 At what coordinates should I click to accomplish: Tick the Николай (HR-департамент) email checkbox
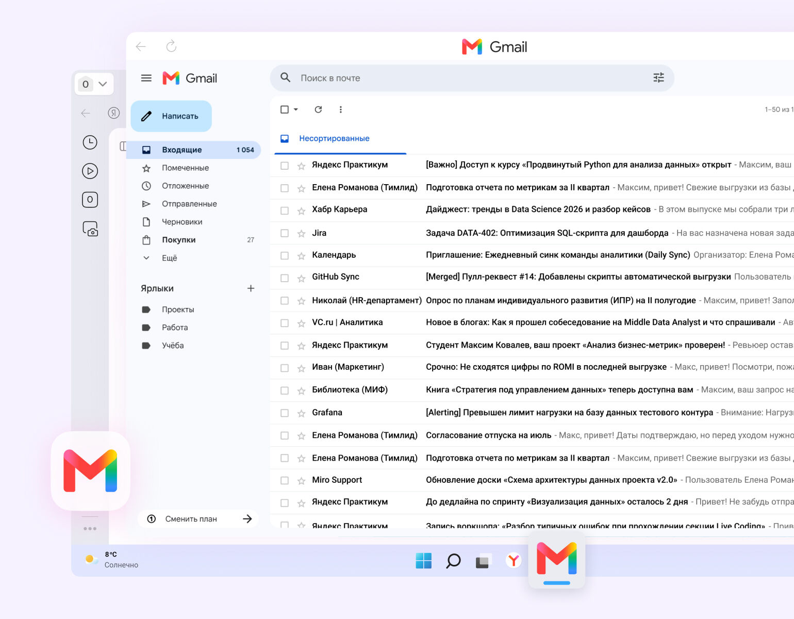tap(285, 301)
